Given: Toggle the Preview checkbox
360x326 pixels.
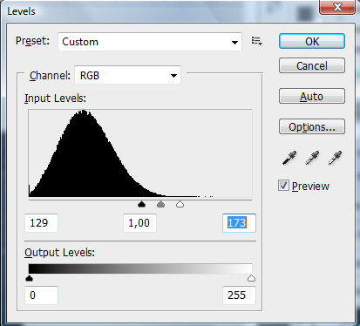Looking at the screenshot, I should coord(283,186).
